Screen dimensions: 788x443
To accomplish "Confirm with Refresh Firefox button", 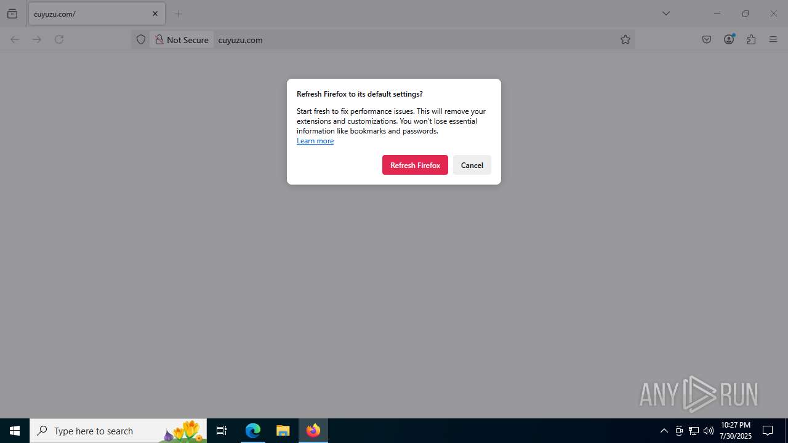I will [x=415, y=165].
